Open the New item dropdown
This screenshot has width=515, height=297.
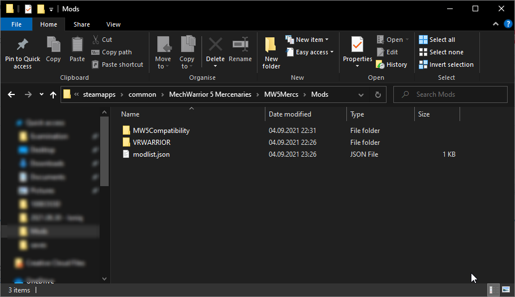(307, 40)
